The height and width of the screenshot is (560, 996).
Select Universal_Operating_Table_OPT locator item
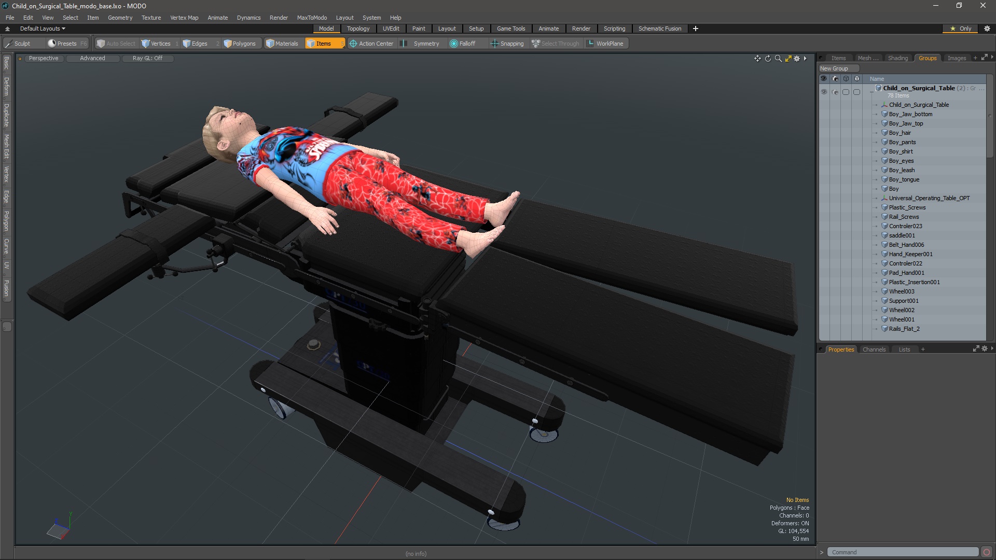929,198
